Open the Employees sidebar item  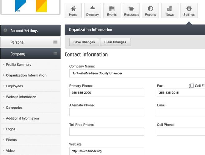(x=30, y=86)
